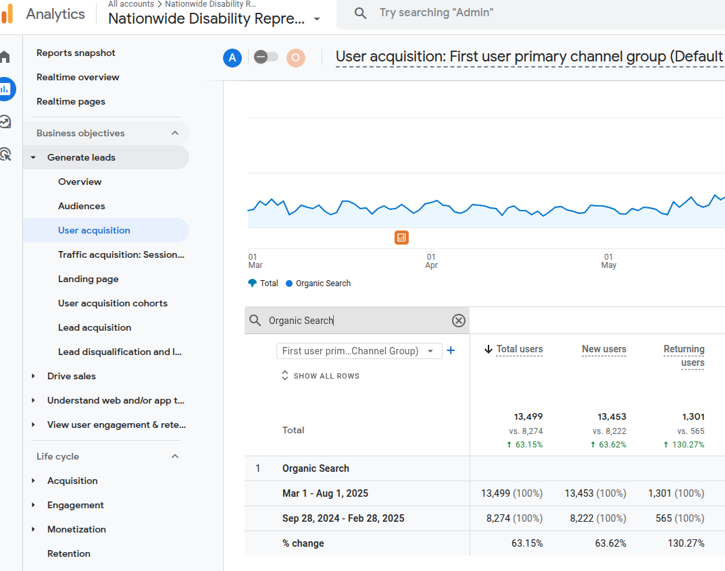The height and width of the screenshot is (571, 725).
Task: Click the orange 'O' comparison badge
Action: [295, 58]
